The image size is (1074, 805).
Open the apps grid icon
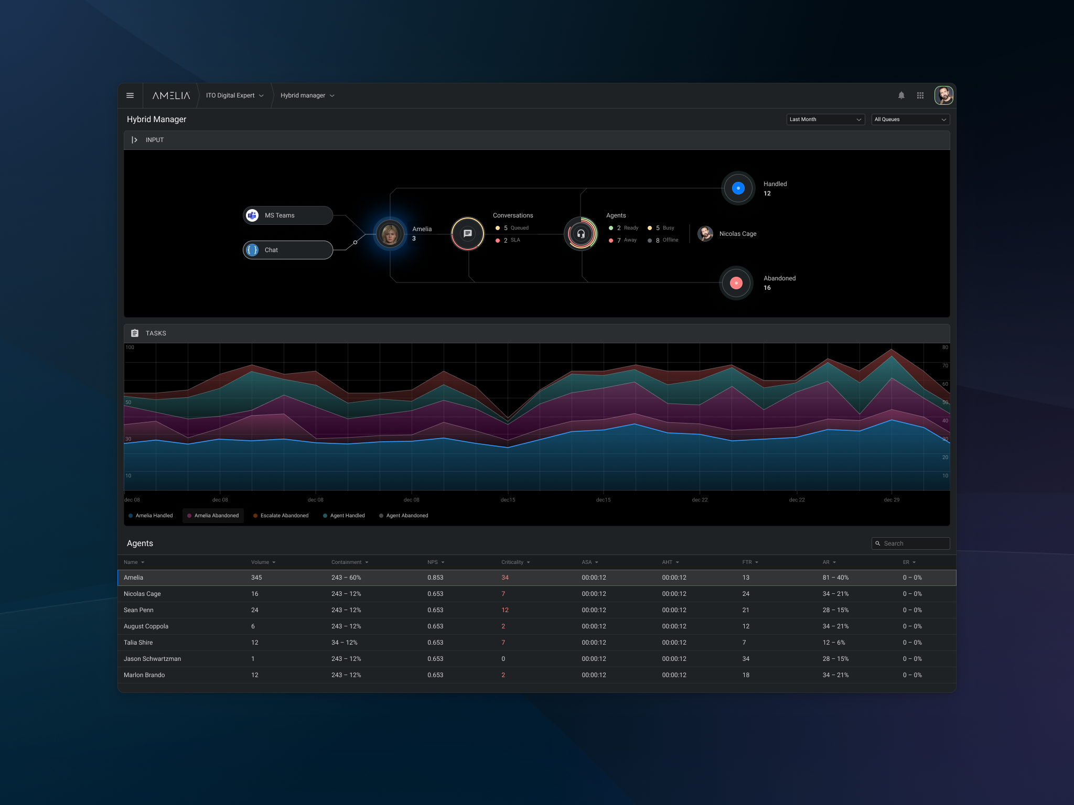920,95
